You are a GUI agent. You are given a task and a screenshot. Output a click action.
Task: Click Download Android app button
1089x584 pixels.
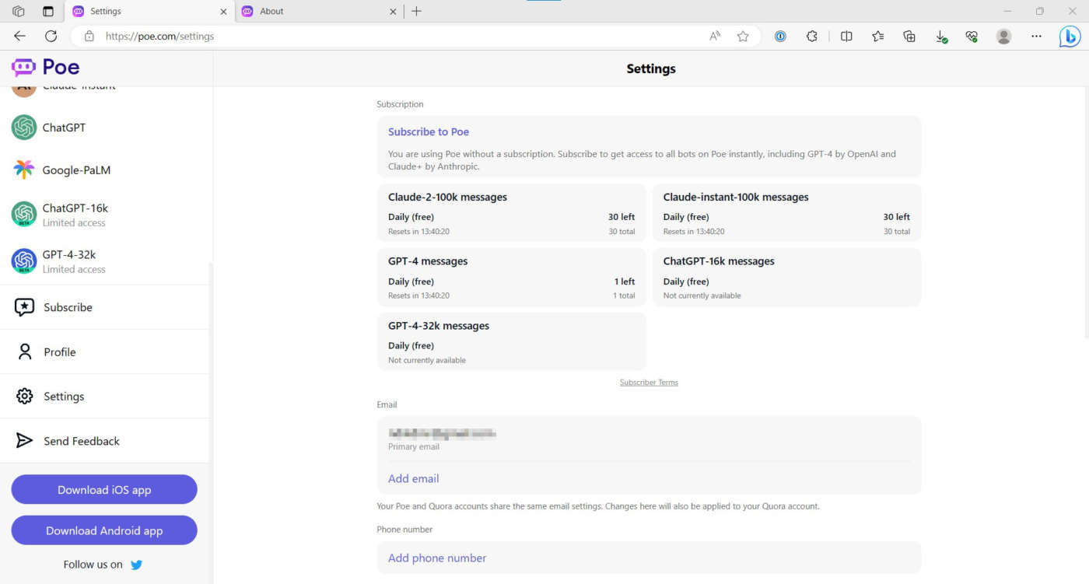pos(104,531)
